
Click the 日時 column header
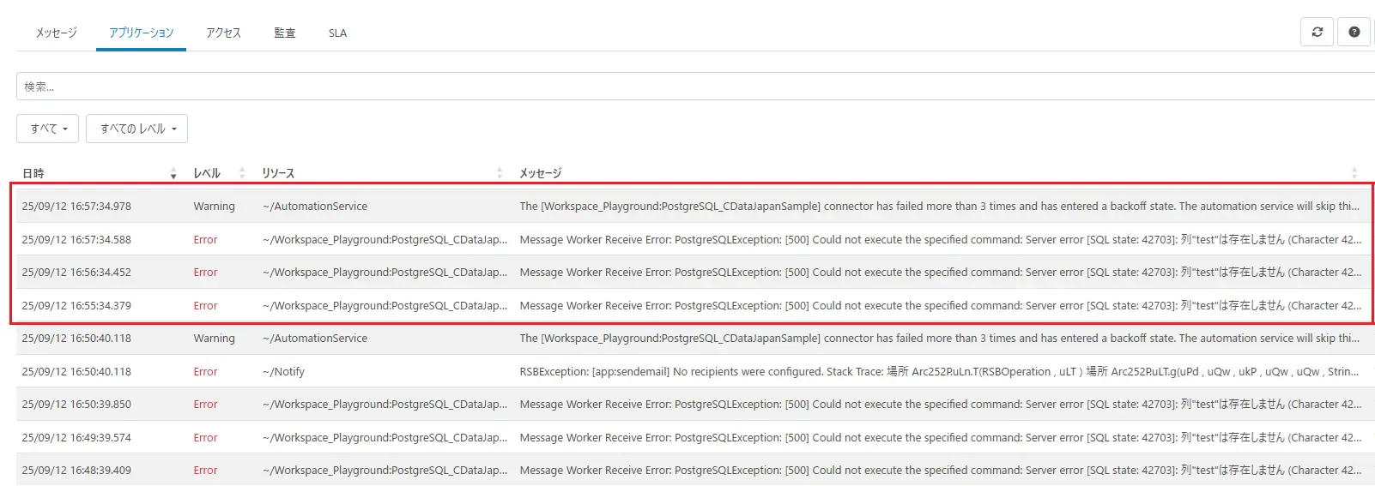tap(33, 173)
